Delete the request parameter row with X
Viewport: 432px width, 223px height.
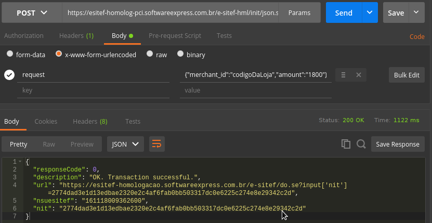pyautogui.click(x=358, y=75)
